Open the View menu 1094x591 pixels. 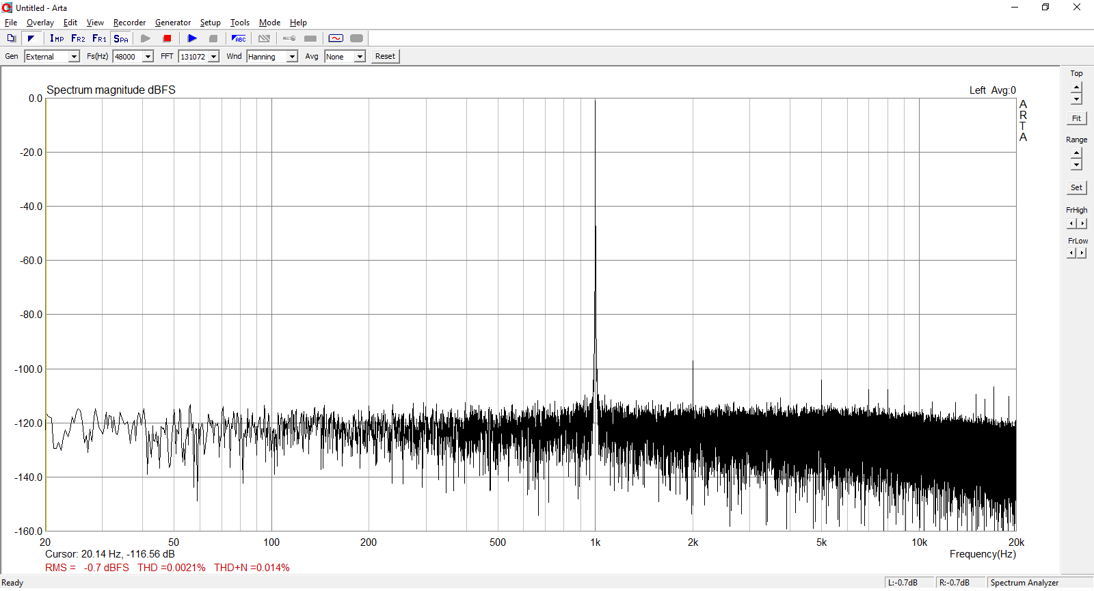95,23
